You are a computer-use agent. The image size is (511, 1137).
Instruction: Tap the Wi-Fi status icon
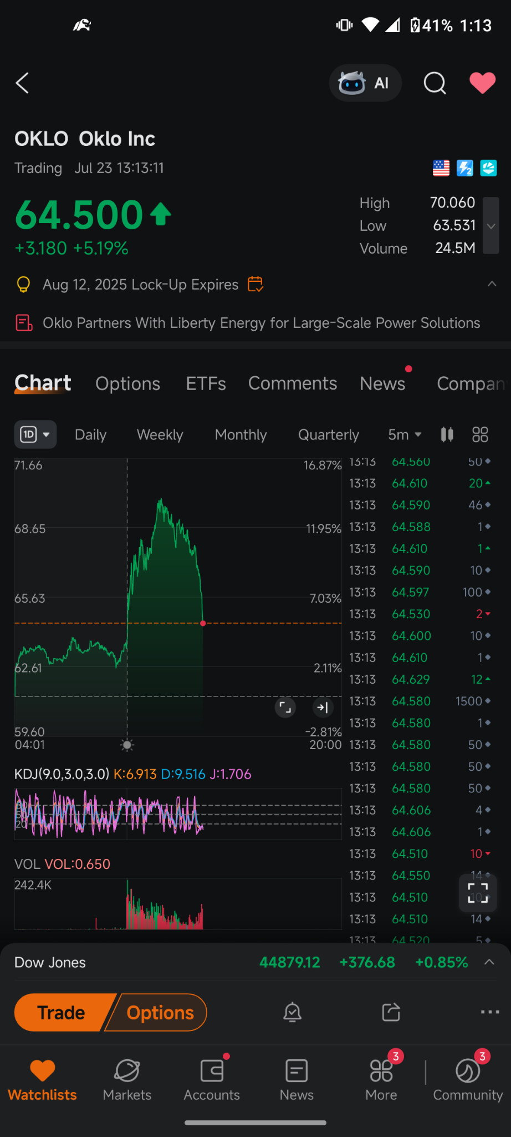click(370, 25)
